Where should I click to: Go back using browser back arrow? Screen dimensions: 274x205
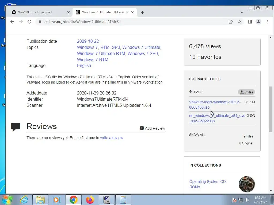(12, 22)
